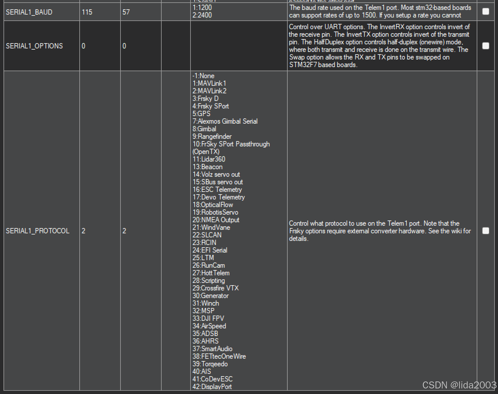Viewport: 498px width, 394px height.
Task: Click the SERIAL1_PROTOCOL description about Telem1 protocol
Action: tap(380, 231)
